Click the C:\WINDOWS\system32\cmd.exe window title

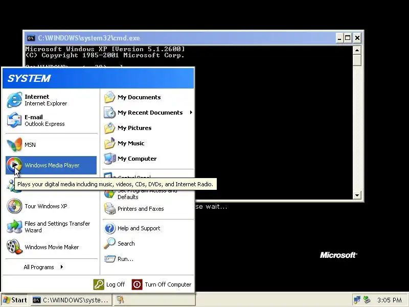click(x=89, y=38)
